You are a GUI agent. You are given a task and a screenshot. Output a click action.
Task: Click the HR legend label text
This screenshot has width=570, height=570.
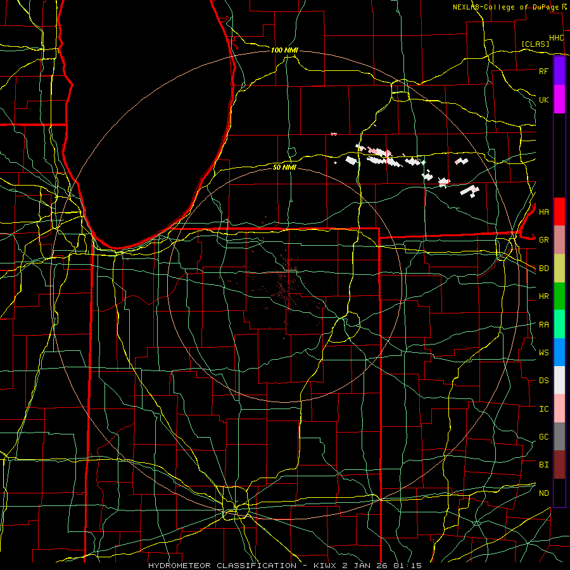(543, 296)
